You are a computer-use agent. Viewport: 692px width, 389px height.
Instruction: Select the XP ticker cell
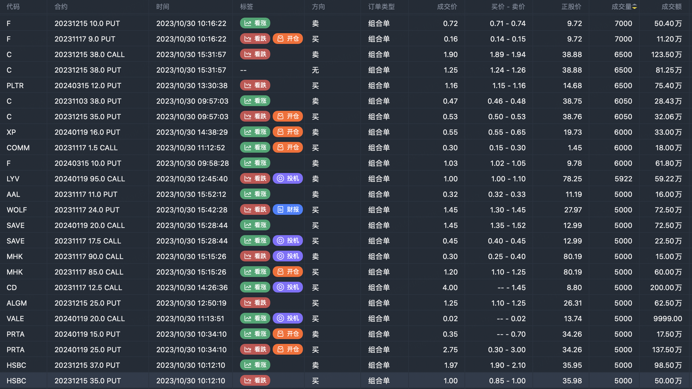click(x=11, y=132)
